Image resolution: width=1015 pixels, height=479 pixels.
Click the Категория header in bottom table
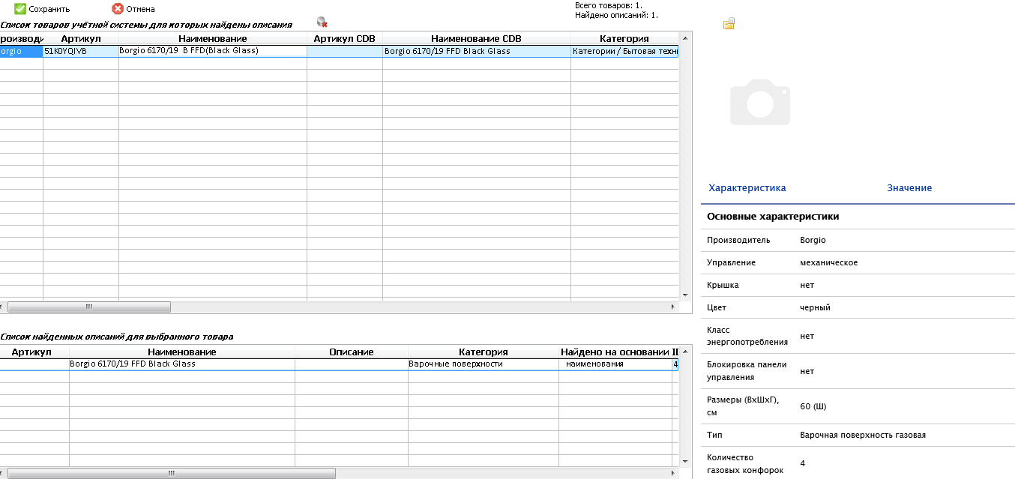484,352
